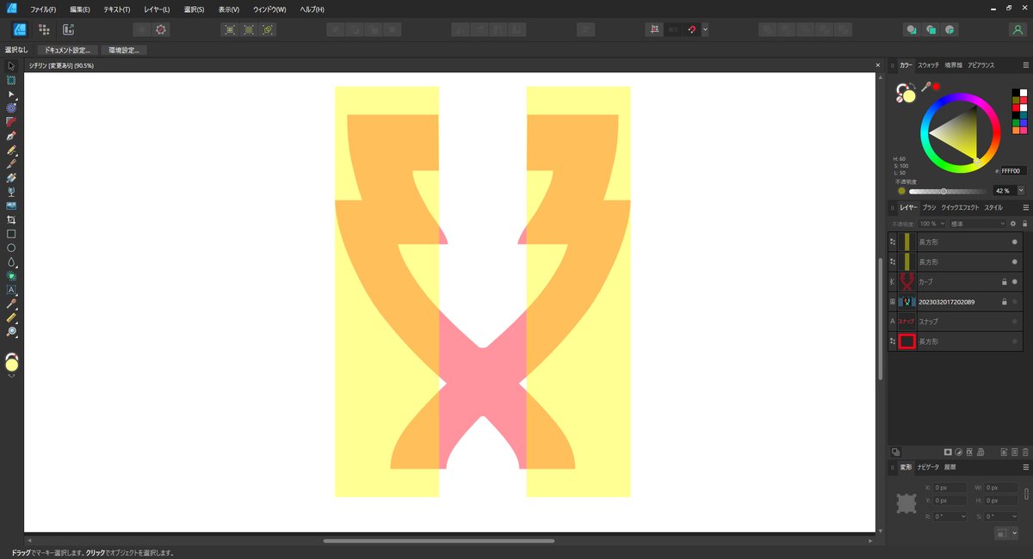Toggle visibility of the 2023032017202089 layer
This screenshot has width=1033, height=559.
(1016, 302)
